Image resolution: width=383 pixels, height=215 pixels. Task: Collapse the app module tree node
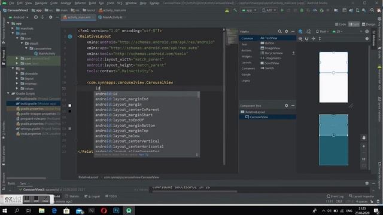point(8,23)
